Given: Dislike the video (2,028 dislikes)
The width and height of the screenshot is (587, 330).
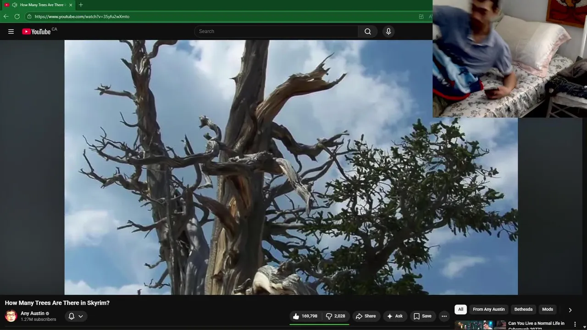Looking at the screenshot, I should point(335,316).
